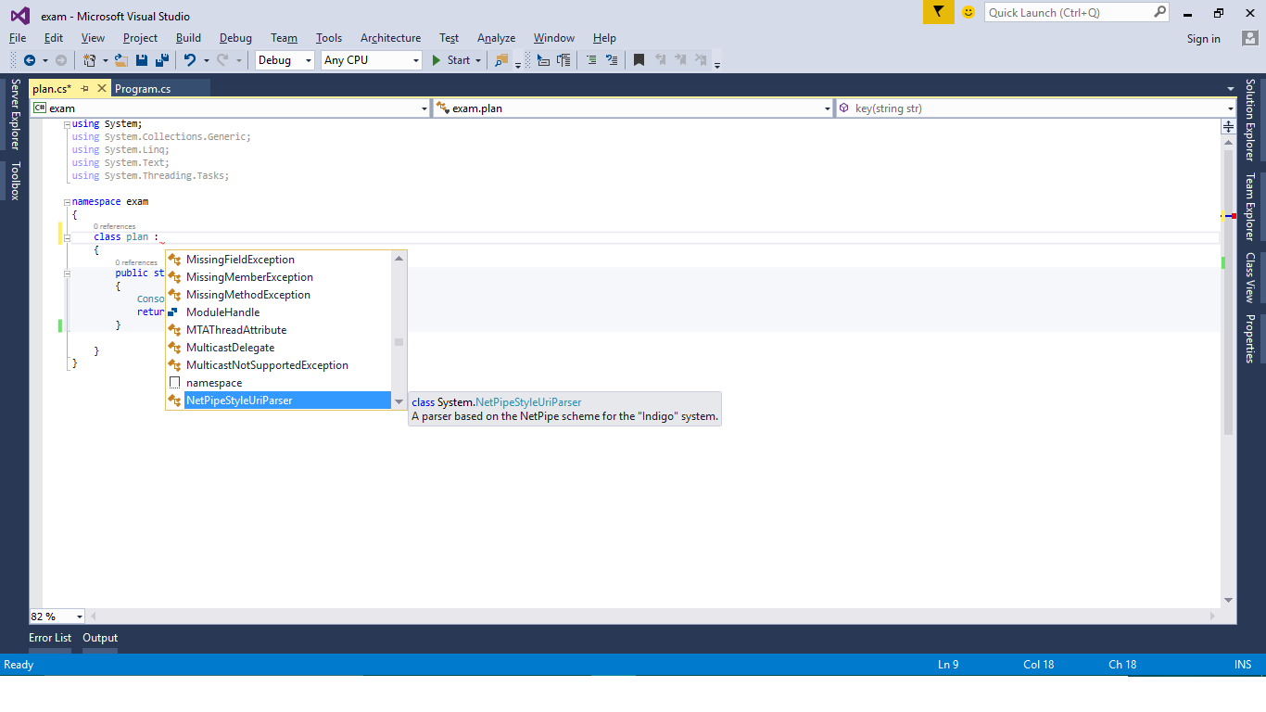Click the Sign in link
Viewport: 1266px width, 712px height.
[1203, 39]
